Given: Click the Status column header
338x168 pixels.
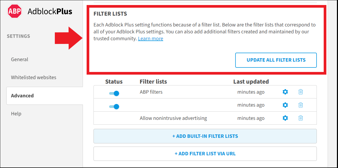Looking at the screenshot, I should [114, 81].
